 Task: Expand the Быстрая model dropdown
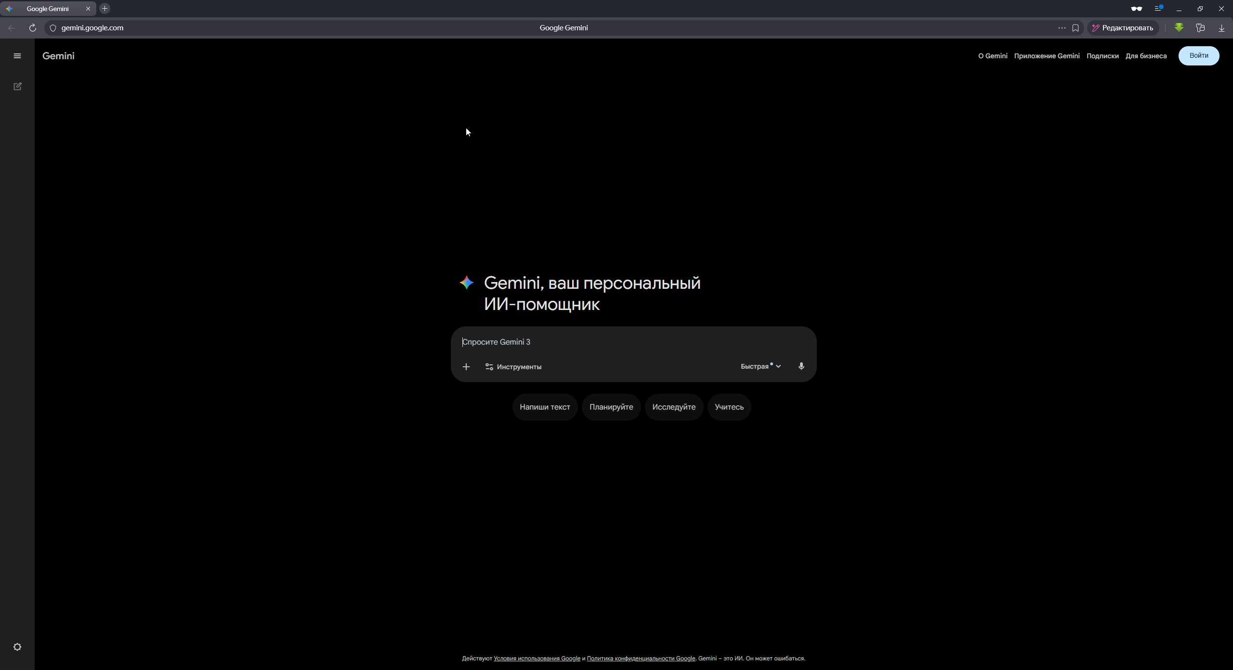coord(761,366)
